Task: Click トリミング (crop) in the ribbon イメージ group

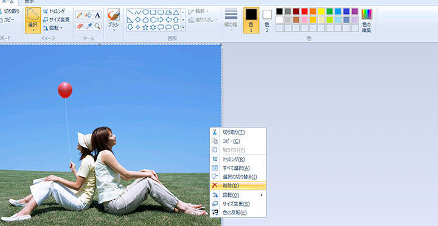Action: click(54, 11)
